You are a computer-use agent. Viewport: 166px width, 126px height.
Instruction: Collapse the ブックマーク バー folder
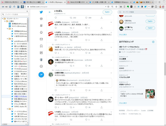pos(2,19)
